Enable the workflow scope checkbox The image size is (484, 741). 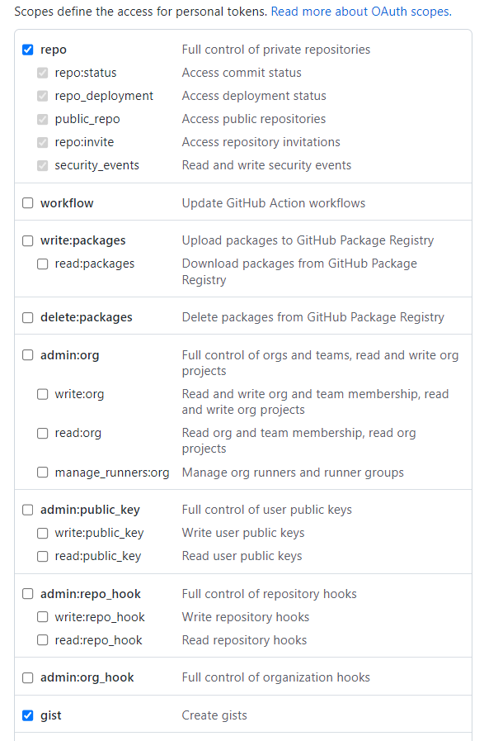[28, 203]
